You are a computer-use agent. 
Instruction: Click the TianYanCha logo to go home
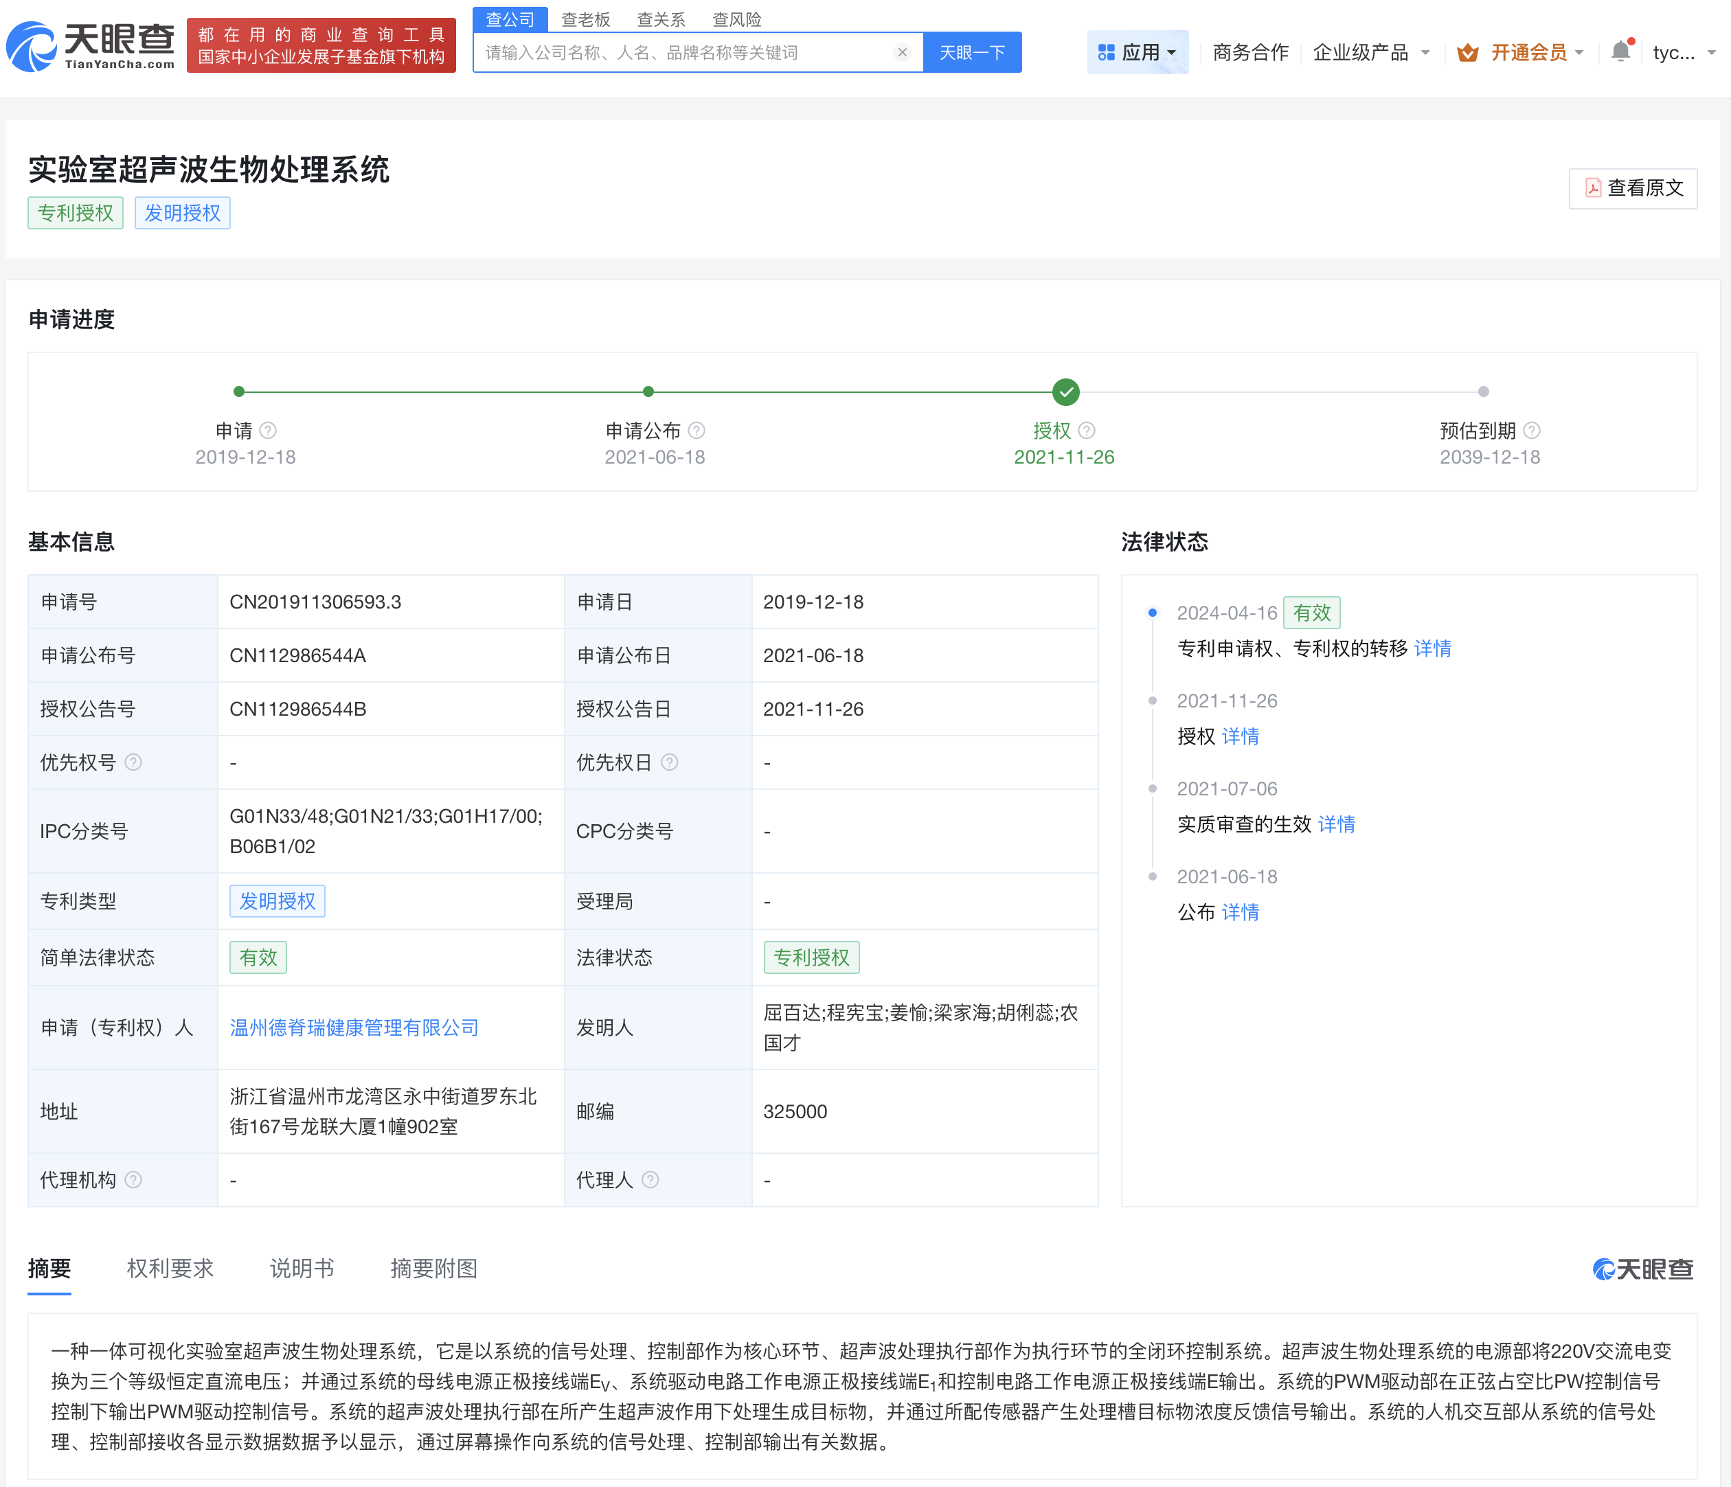(90, 47)
